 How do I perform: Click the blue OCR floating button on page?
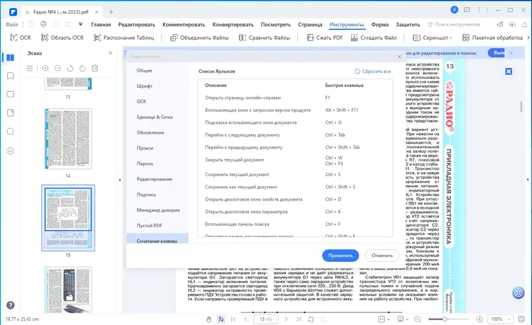click(509, 71)
